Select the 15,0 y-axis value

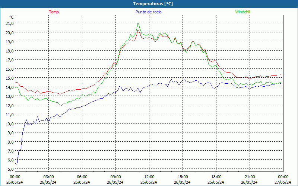tap(9, 78)
